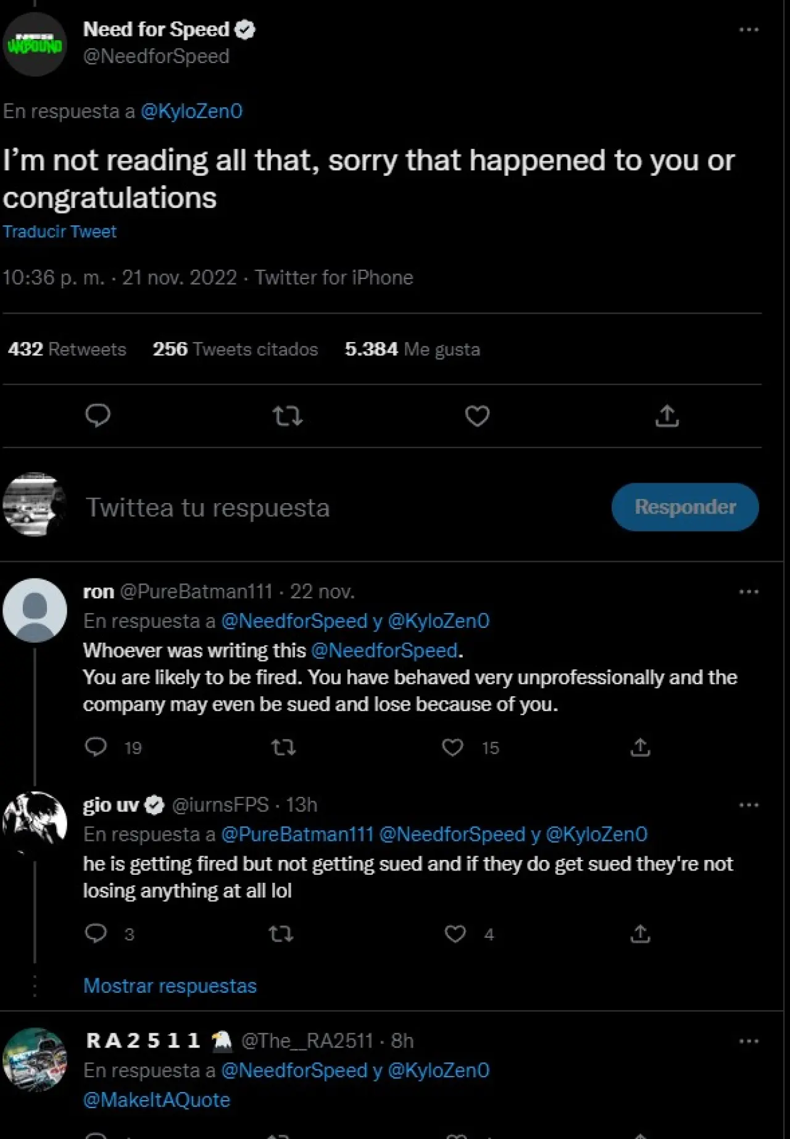
Task: Open more options menu on gio uv's reply
Action: pyautogui.click(x=748, y=805)
